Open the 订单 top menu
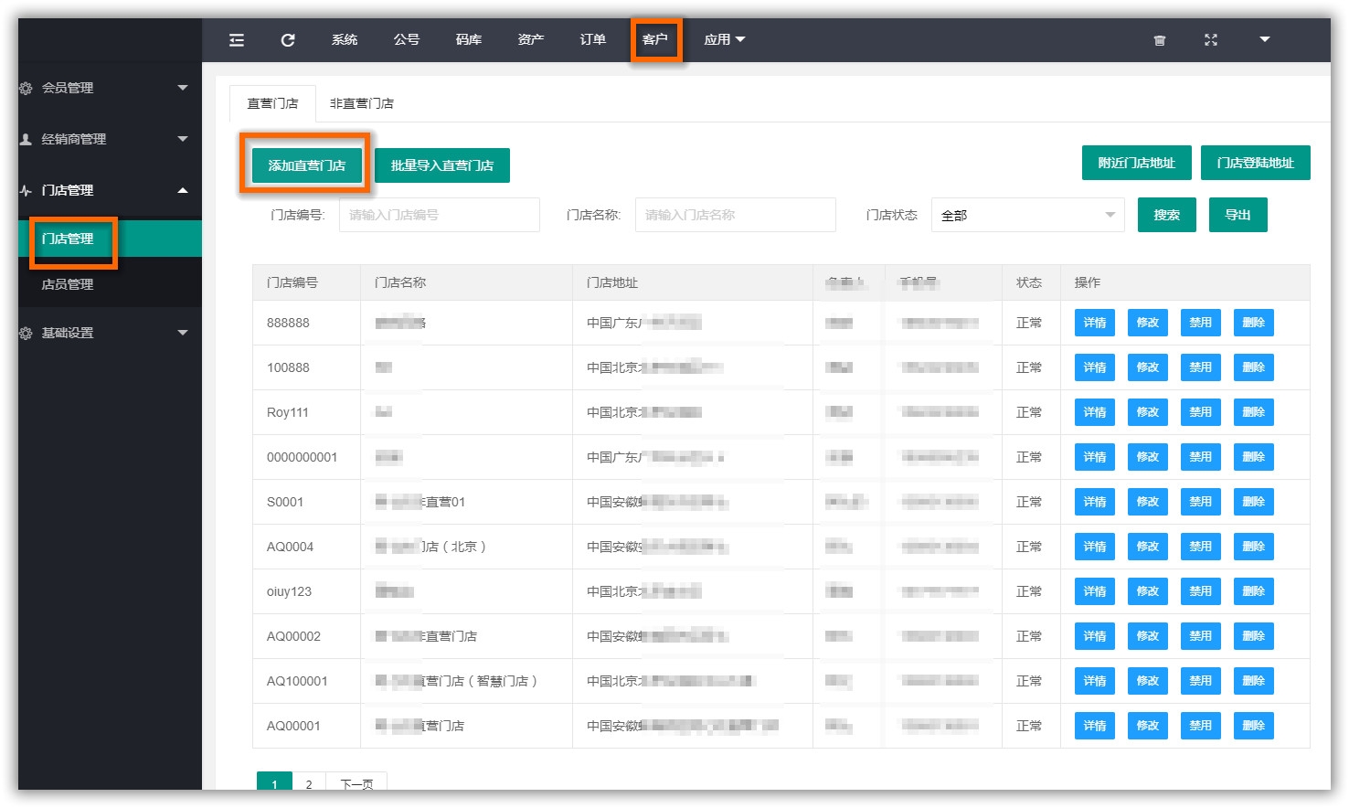1349x808 pixels. coord(593,39)
